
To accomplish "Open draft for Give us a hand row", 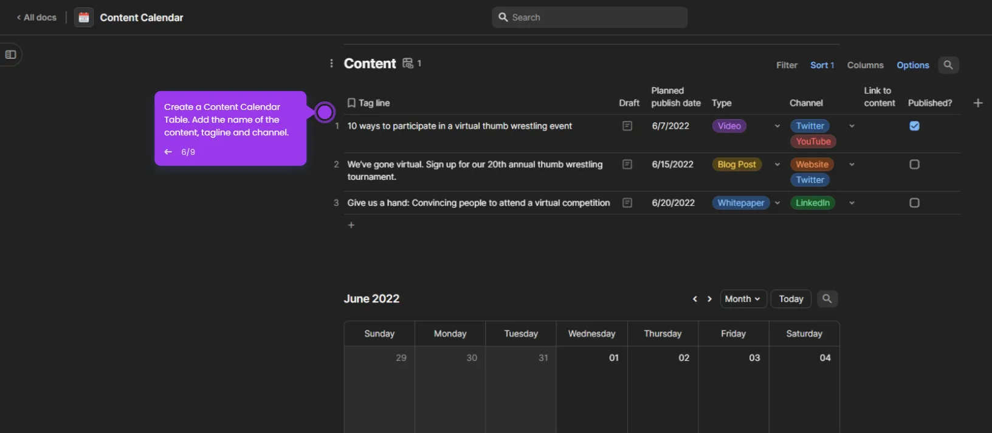I will (627, 203).
